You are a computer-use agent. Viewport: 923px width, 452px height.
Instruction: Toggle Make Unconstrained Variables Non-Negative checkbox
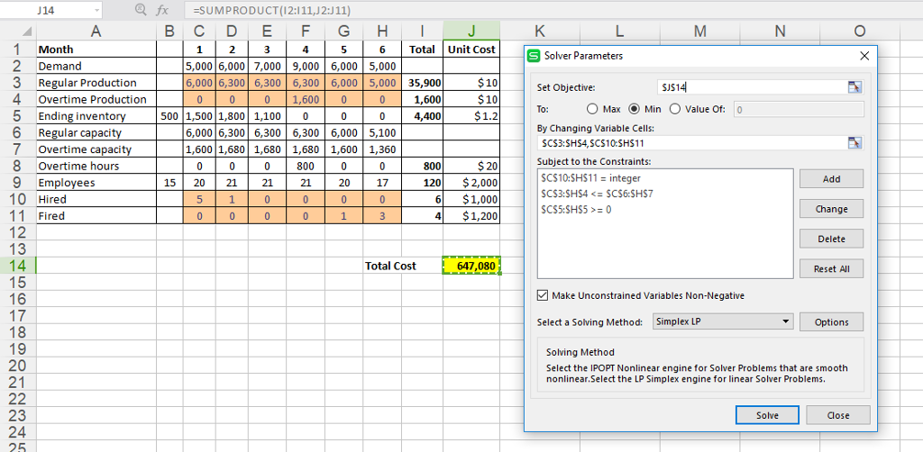pos(543,295)
